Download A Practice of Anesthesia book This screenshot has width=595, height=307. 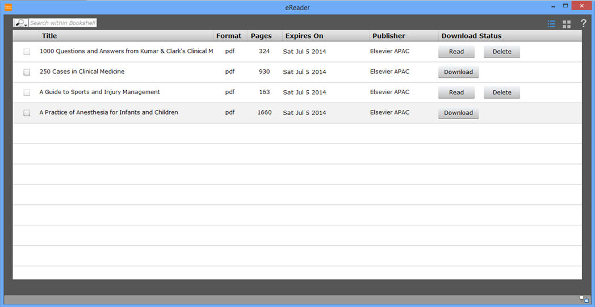point(458,113)
